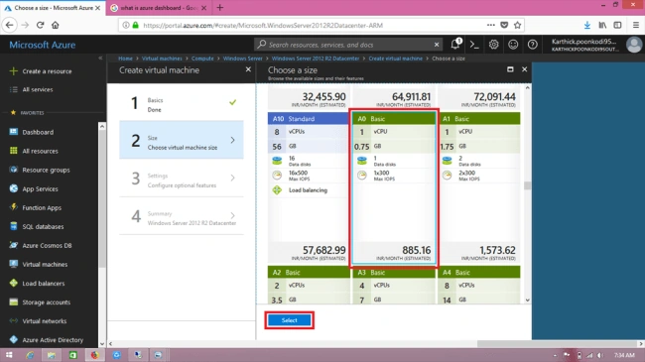This screenshot has width=645, height=362.
Task: Open portal settings gear icon
Action: coord(493,45)
